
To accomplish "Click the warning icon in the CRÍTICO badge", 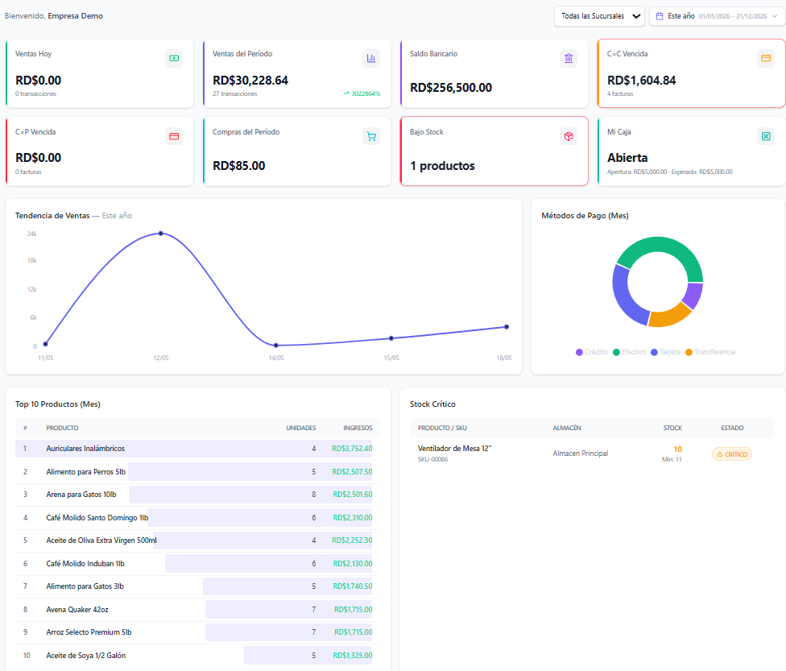I will [x=720, y=454].
